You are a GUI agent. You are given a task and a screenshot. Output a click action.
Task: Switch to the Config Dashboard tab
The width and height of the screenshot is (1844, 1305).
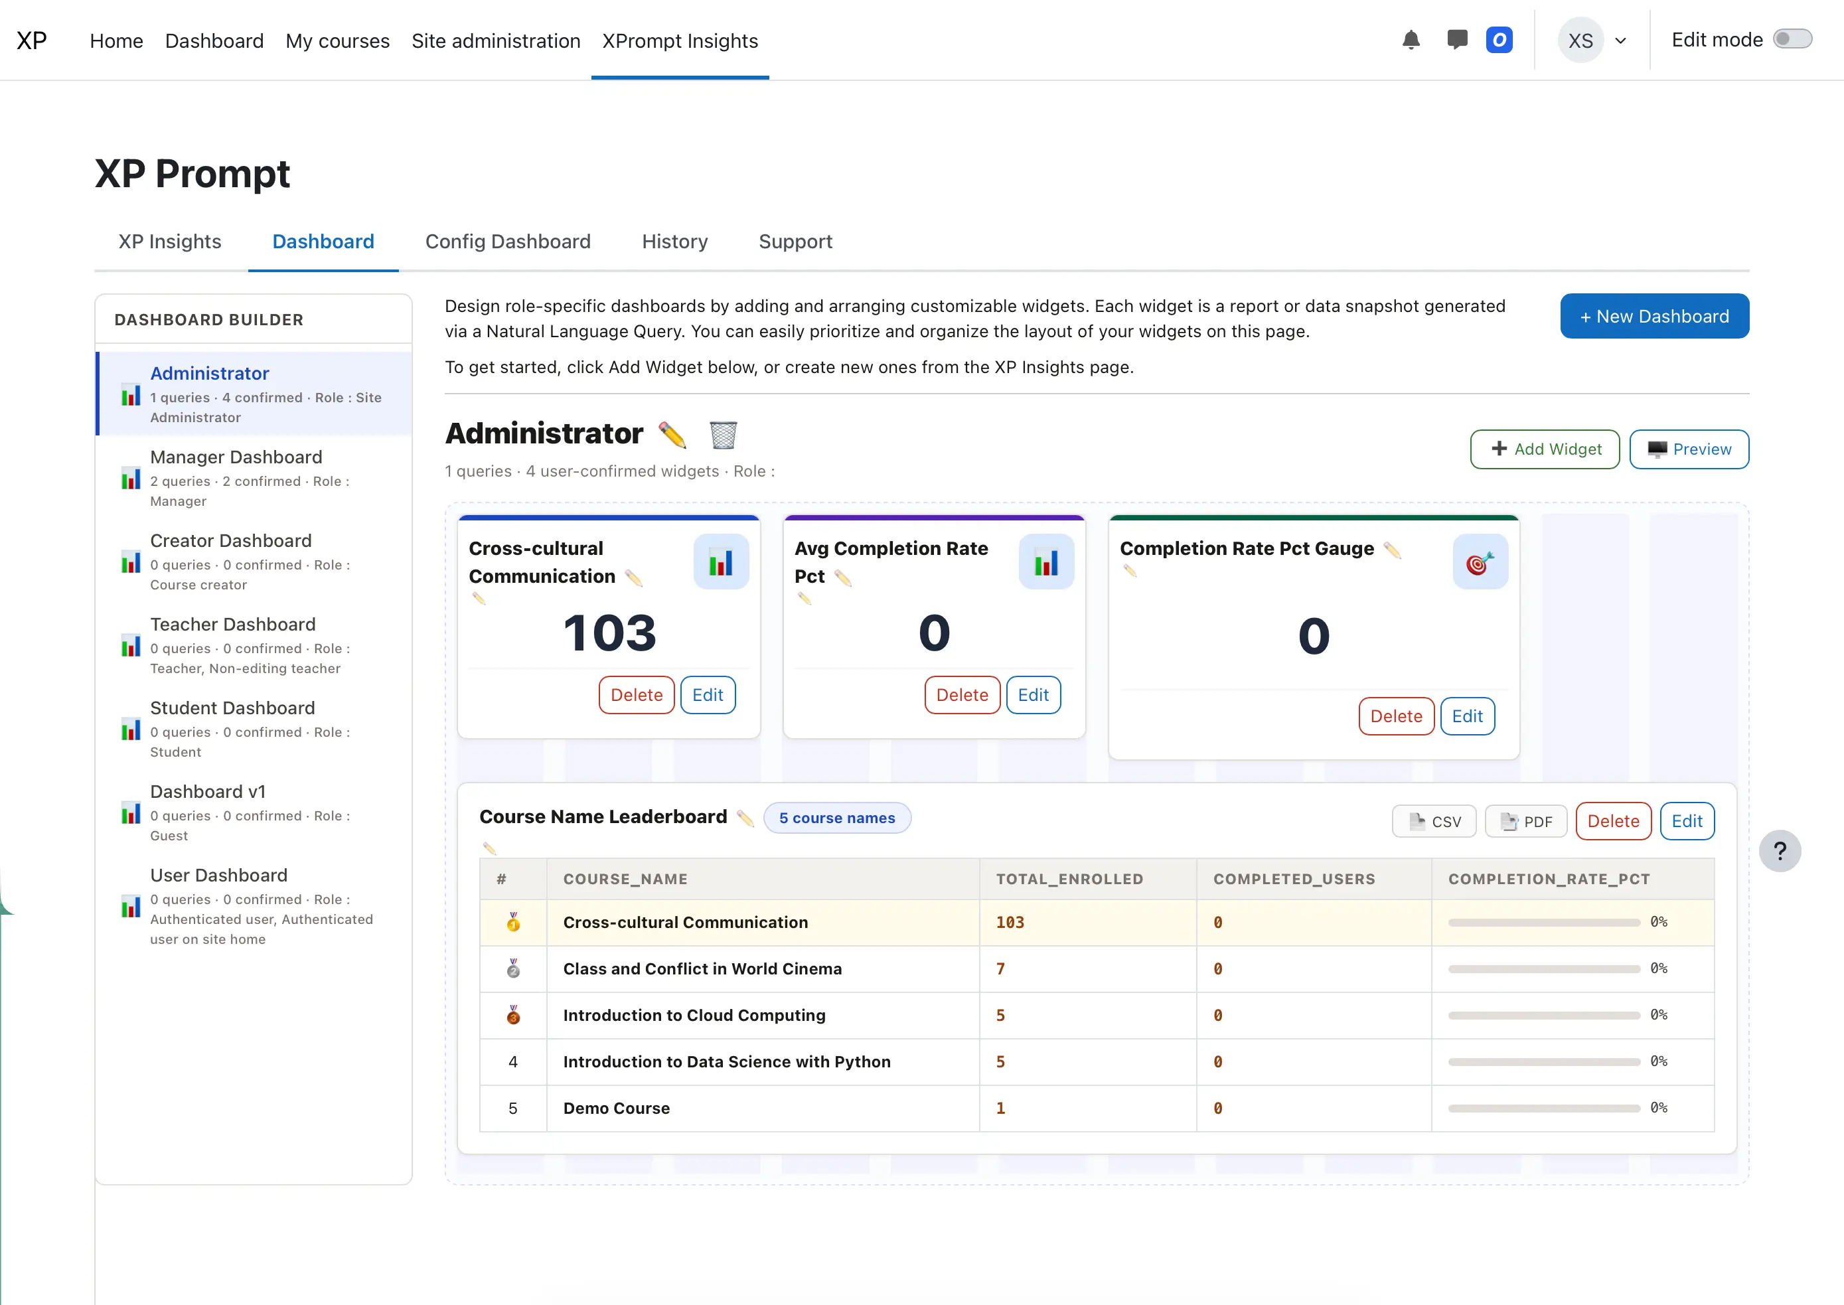(508, 242)
